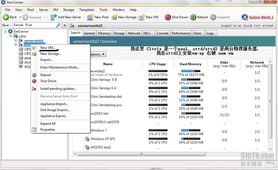Click Install pending updates icon in context menu
This screenshot has width=278, height=170.
point(34,89)
